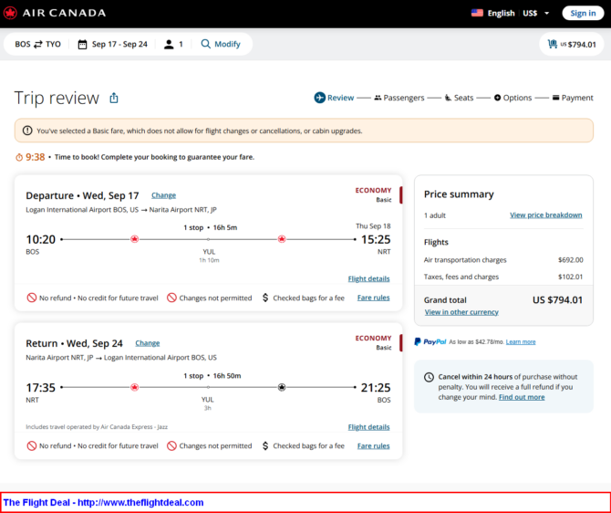Click the $102.01 taxes and fees amount
This screenshot has width=611, height=513.
tap(571, 277)
